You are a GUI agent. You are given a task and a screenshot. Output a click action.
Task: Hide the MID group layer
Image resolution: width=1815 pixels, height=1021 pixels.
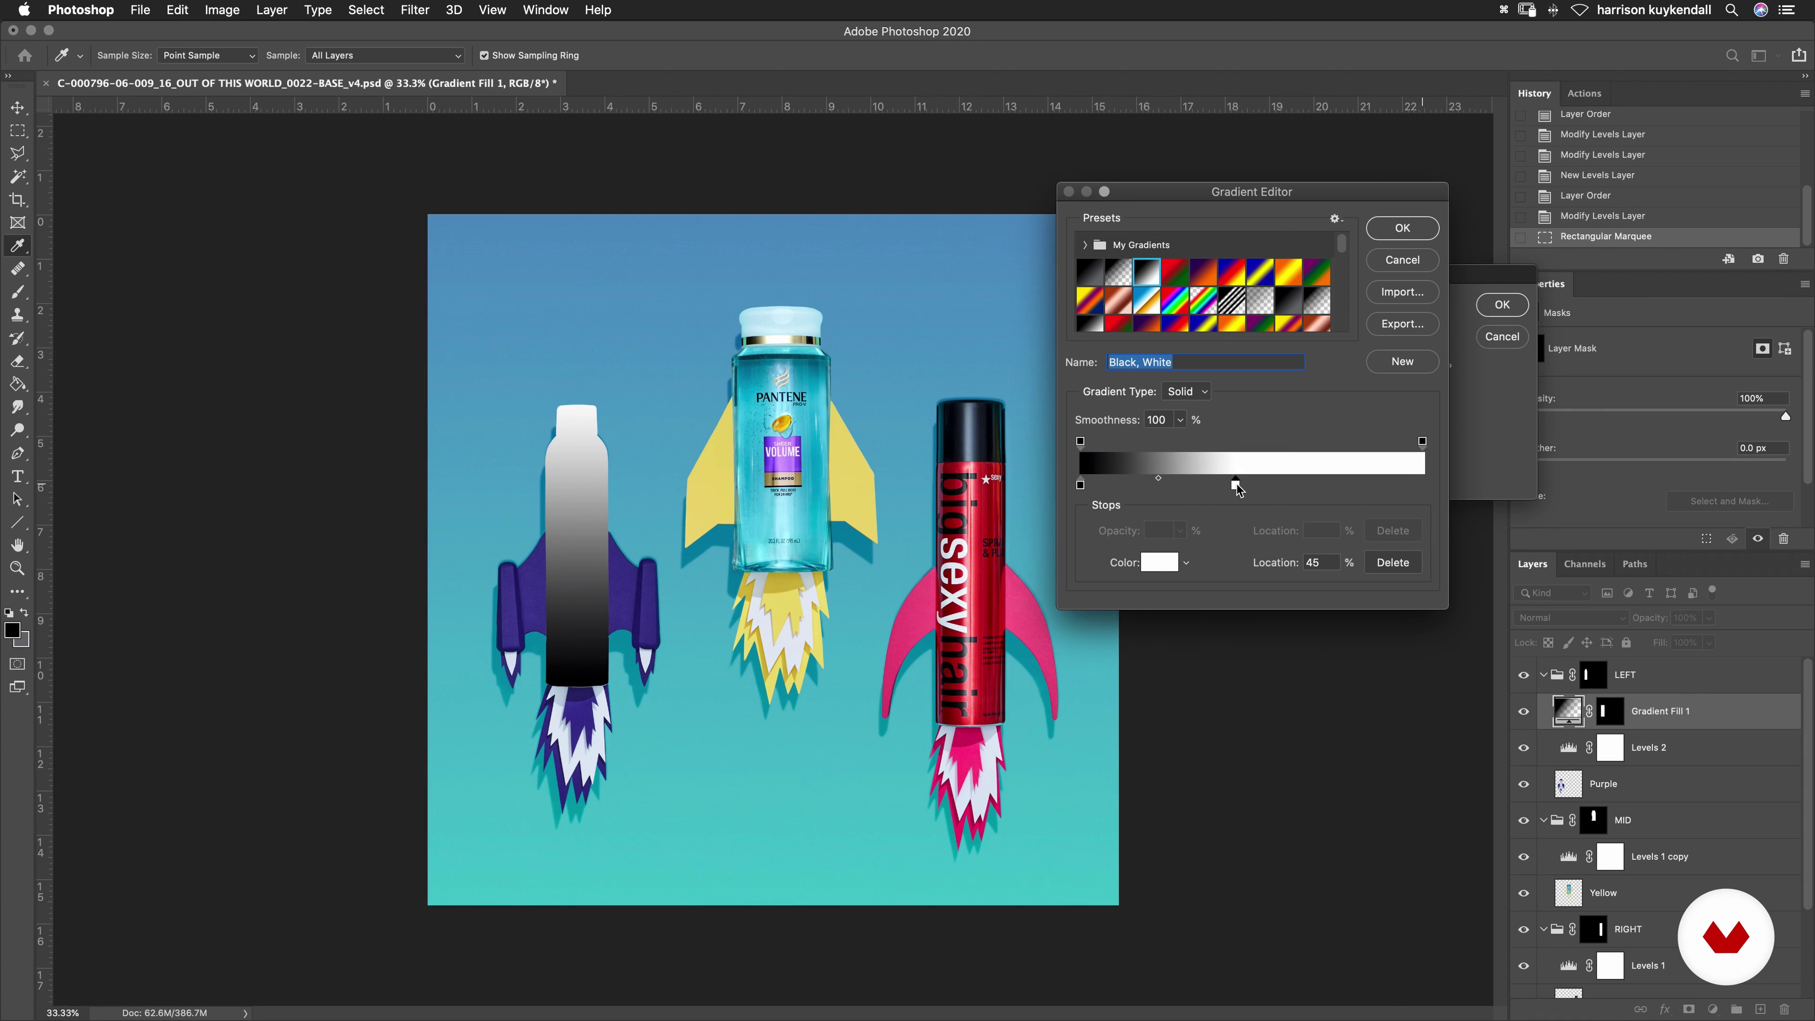[1523, 821]
